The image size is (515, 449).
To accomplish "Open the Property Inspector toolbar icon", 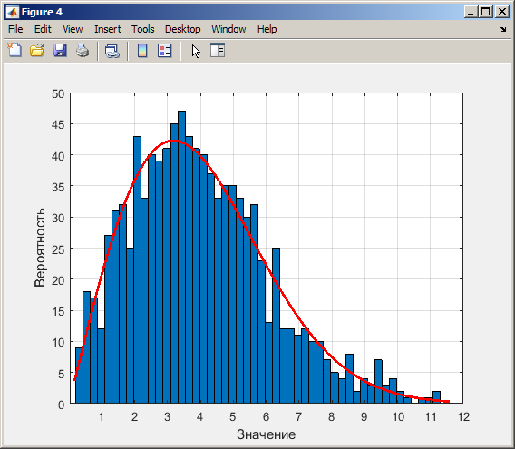I will (218, 50).
